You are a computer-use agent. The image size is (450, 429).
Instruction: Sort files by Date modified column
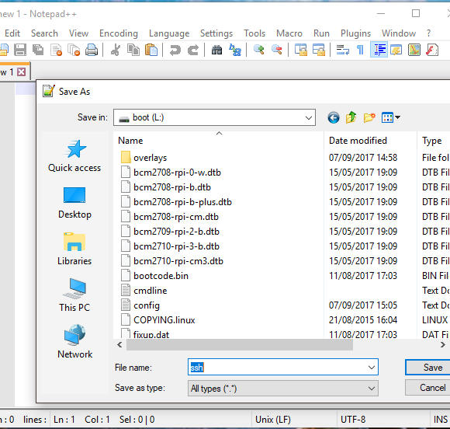(358, 141)
